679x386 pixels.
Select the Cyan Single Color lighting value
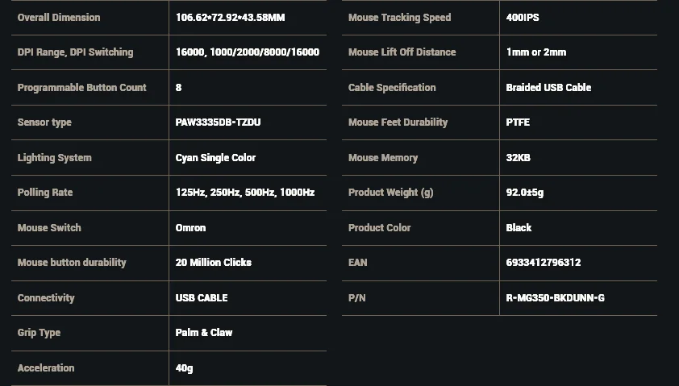click(x=215, y=158)
